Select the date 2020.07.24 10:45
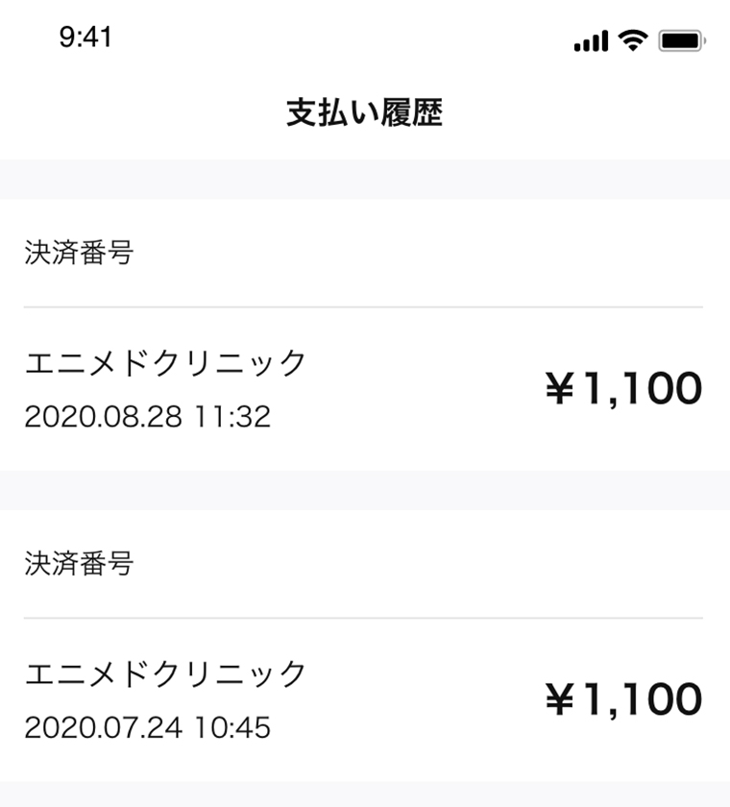The image size is (730, 807). coord(147,727)
